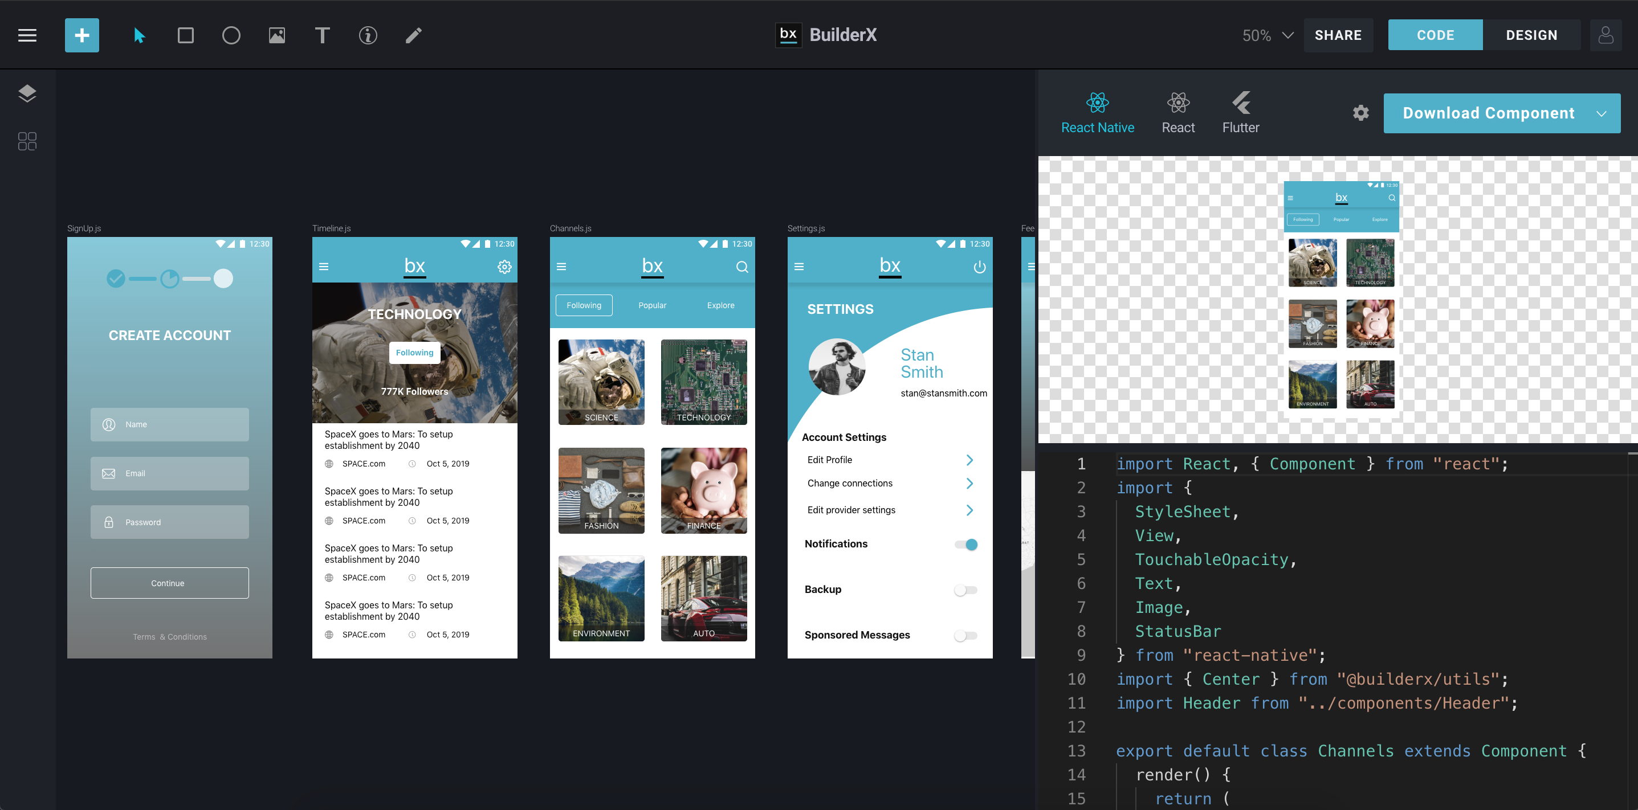
Task: Select the React Native export tab
Action: click(1098, 113)
